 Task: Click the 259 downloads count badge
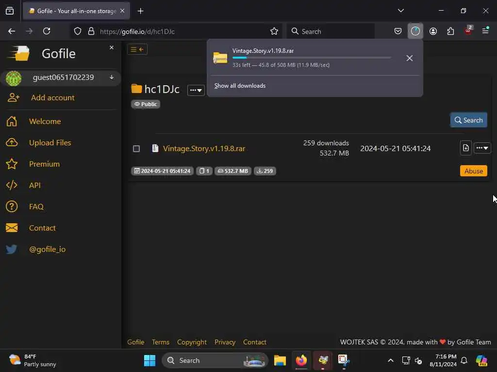265,171
